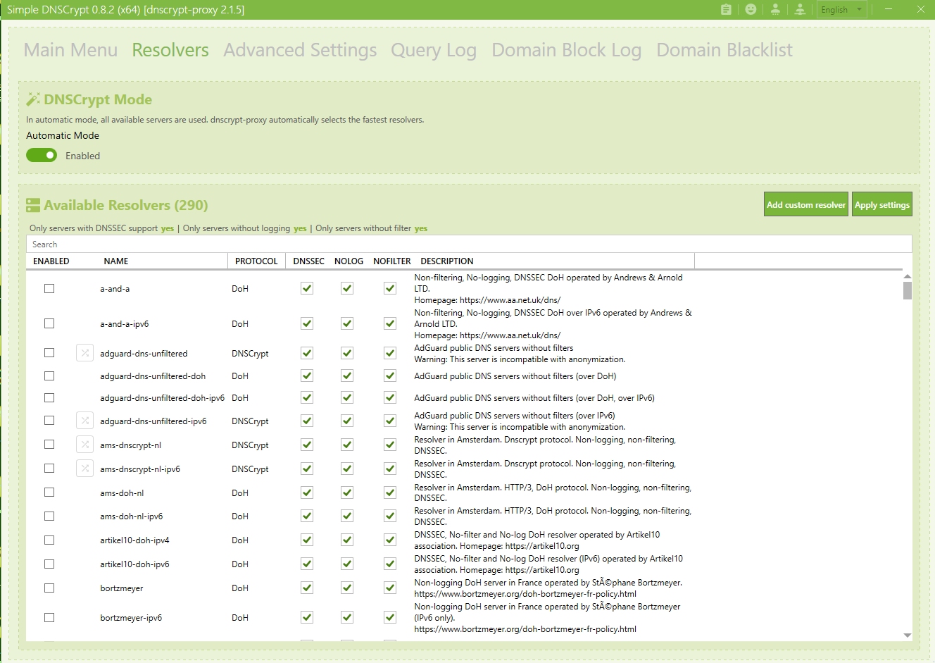Click route icon beside adguard-dns-unfiltered

84,353
